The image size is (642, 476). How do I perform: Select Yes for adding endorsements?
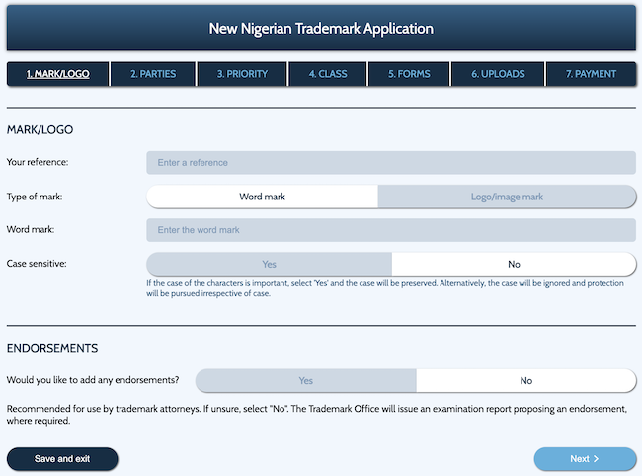tap(306, 380)
